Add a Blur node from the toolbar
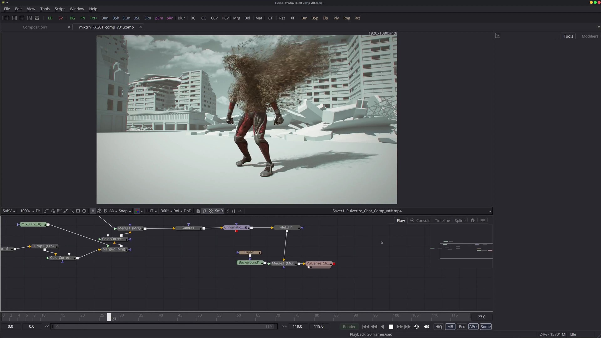The height and width of the screenshot is (338, 601). pyautogui.click(x=181, y=18)
